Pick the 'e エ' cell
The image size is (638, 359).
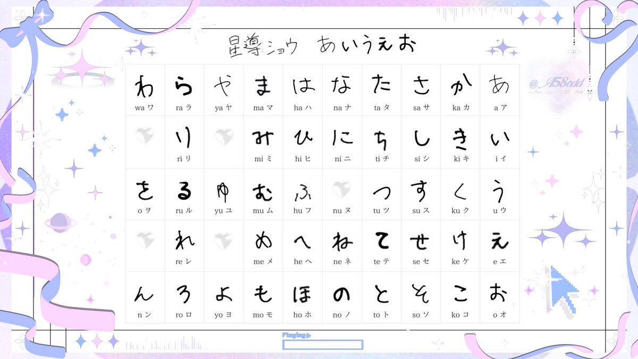500,245
